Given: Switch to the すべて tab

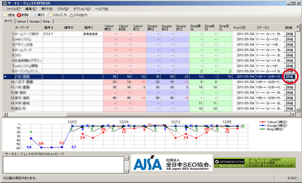Looking at the screenshot, I should (x=8, y=21).
